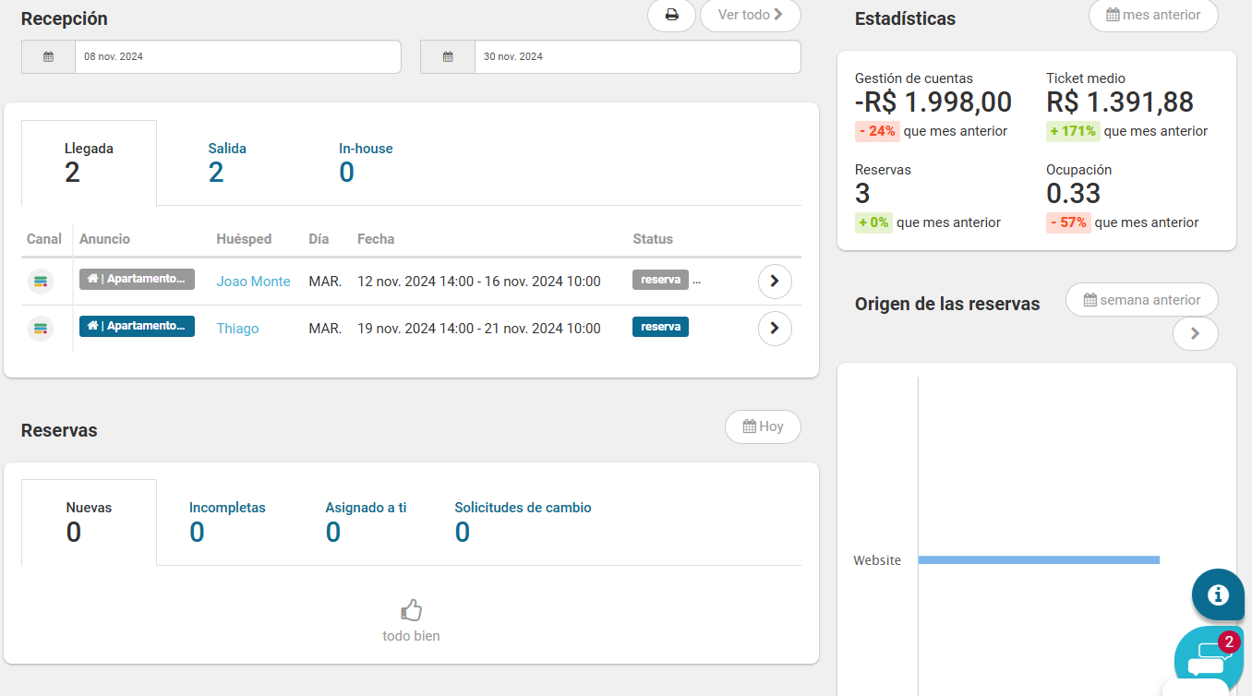Click the + 0% Reservas badge
1252x696 pixels.
(873, 222)
